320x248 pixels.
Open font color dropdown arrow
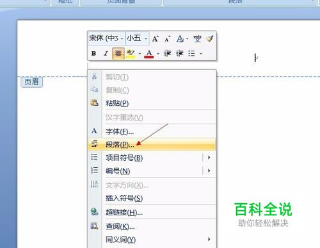(x=158, y=54)
